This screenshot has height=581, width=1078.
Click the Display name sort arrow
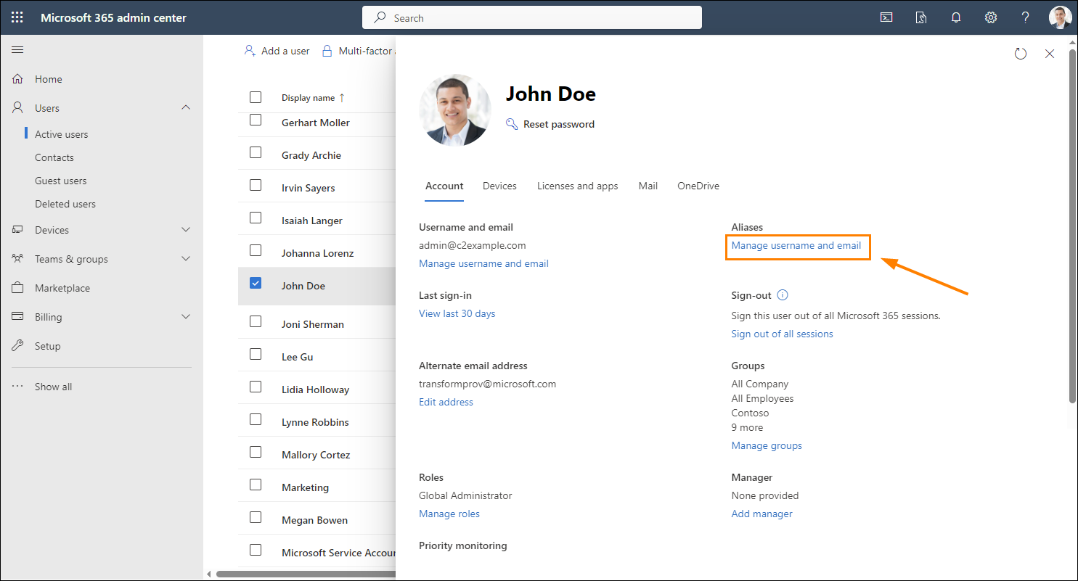pyautogui.click(x=342, y=97)
